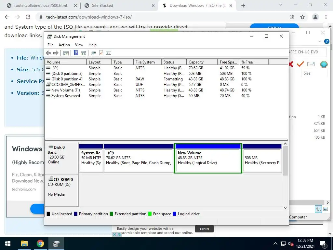Open the Help menu
Image resolution: width=333 pixels, height=250 pixels.
(92, 45)
